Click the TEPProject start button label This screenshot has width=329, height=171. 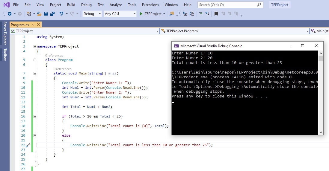tap(153, 14)
